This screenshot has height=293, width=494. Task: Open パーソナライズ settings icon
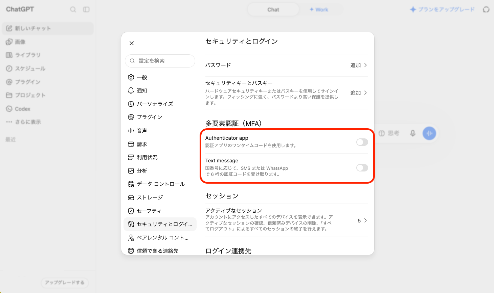click(131, 104)
